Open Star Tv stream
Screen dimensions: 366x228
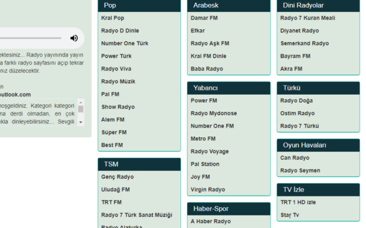click(289, 215)
